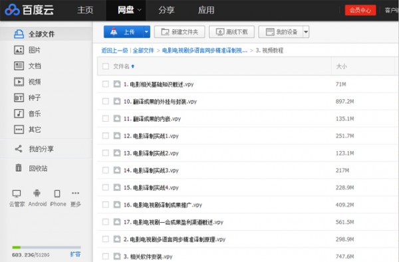Open 回收站 recycle bin
This screenshot has width=399, height=262.
click(x=31, y=168)
